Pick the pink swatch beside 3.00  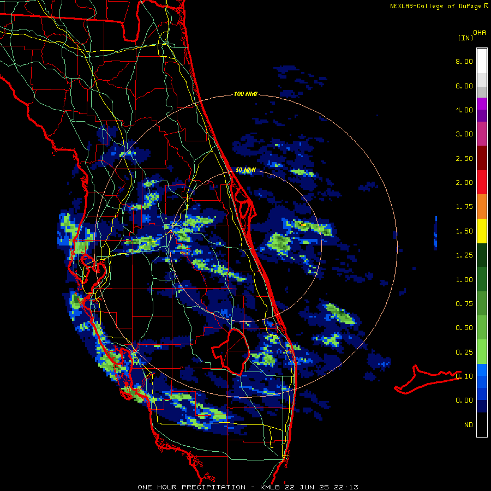[x=482, y=134]
